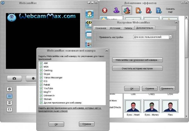
Task: Switch to the Основное tab
Action: (101, 28)
